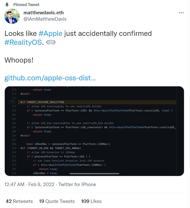Click the @IAmMatthewDavis handle
Viewport: 190px width, 208px height.
pos(45,19)
